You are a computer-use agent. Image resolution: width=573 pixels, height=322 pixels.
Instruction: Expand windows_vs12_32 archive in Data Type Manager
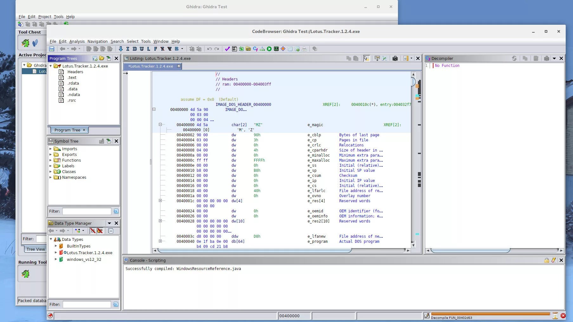(56, 259)
